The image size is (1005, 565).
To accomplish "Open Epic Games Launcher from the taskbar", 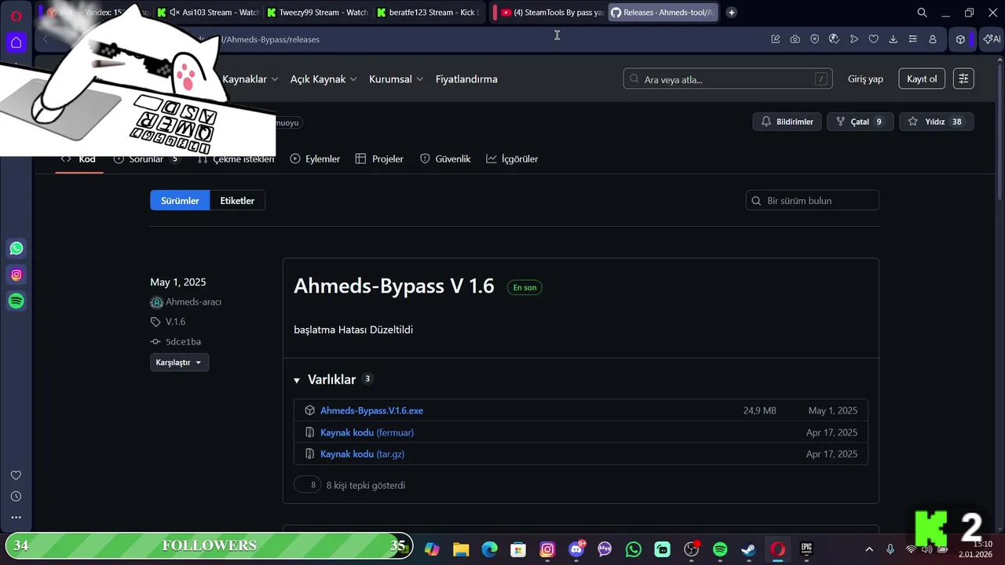I will (x=806, y=549).
